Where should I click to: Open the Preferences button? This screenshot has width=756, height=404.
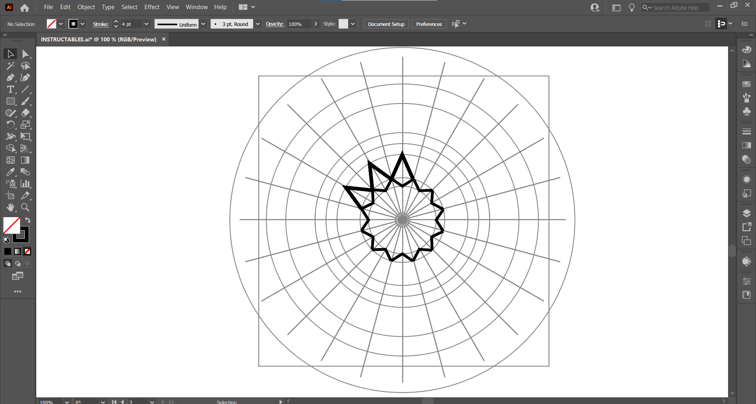tap(429, 24)
